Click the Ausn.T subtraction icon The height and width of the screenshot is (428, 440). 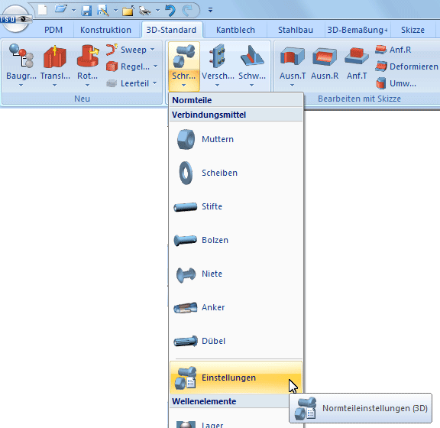click(x=293, y=56)
